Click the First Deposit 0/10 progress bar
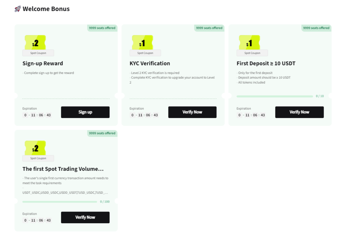This screenshot has height=234, width=343. (x=275, y=96)
